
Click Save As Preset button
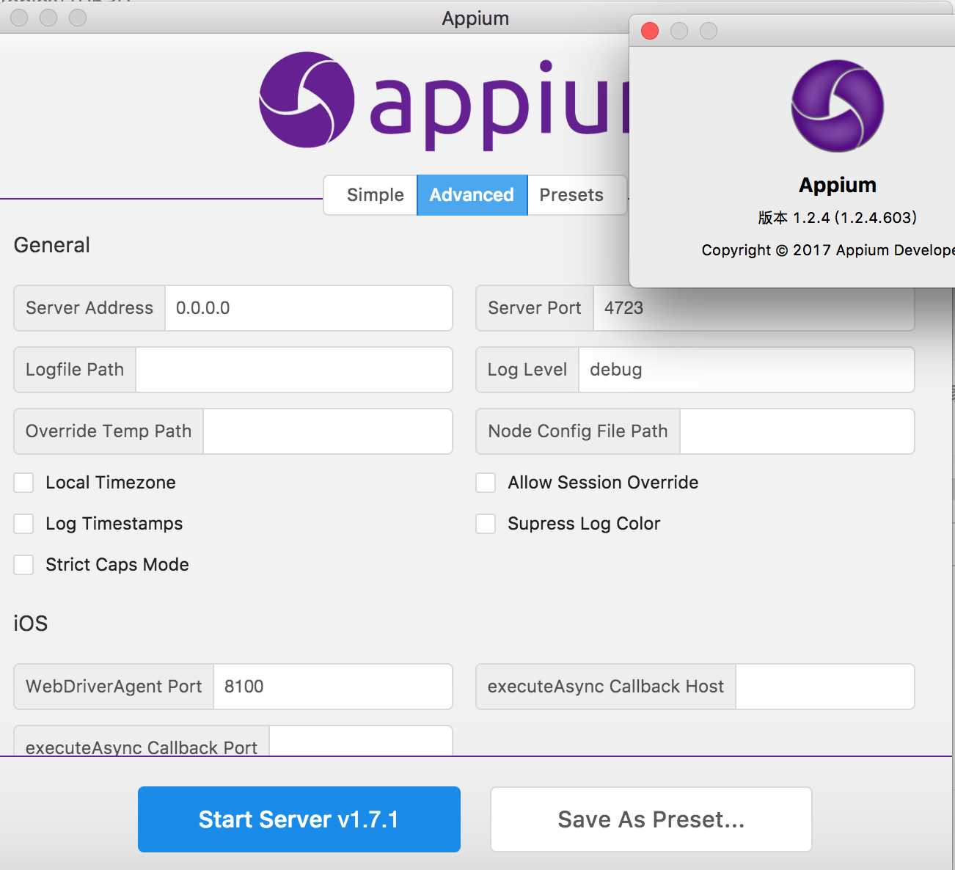coord(651,819)
